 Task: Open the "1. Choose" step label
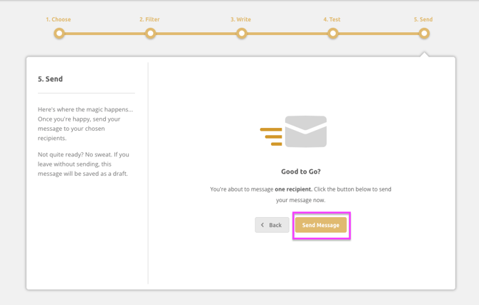click(x=59, y=19)
